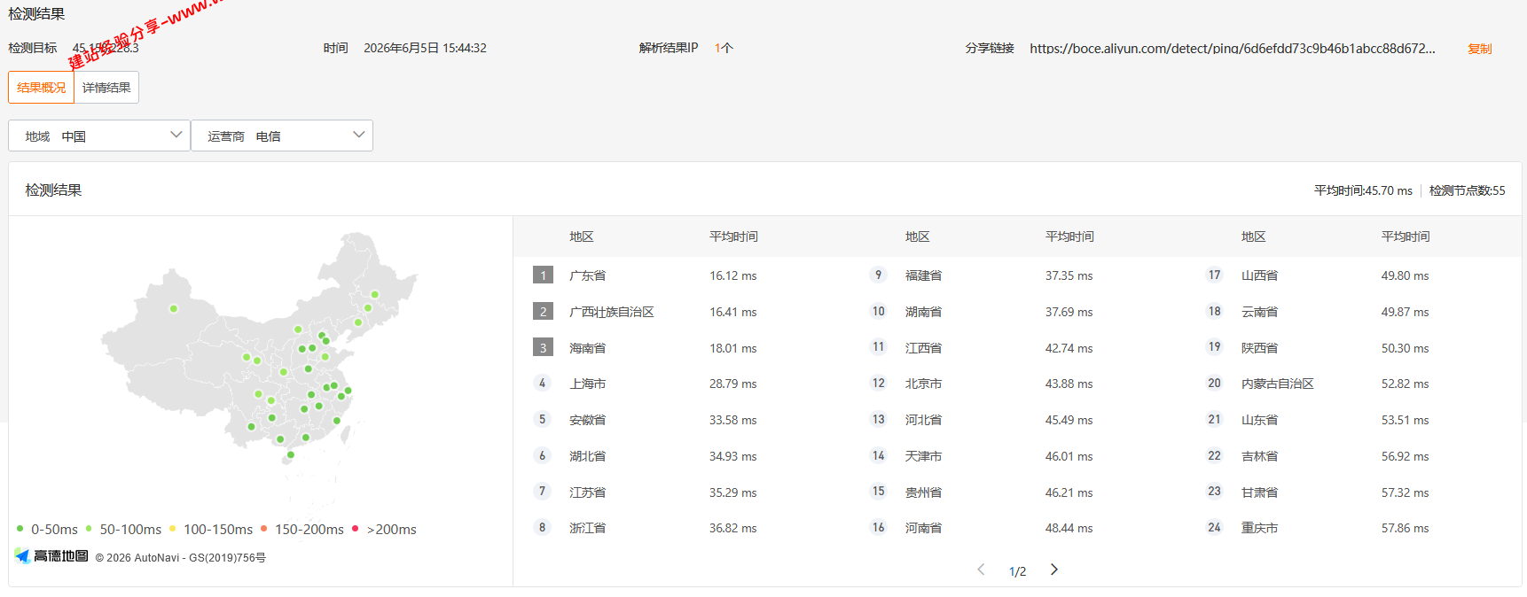Click the 28.79 ms value

732,384
